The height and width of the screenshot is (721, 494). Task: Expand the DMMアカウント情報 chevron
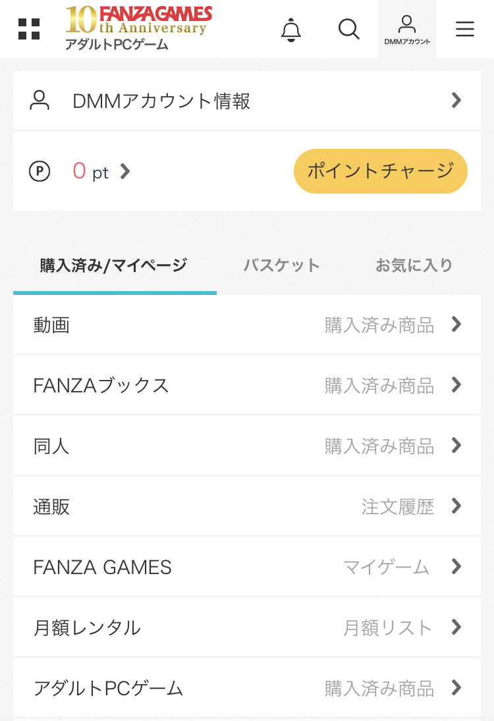pyautogui.click(x=456, y=101)
